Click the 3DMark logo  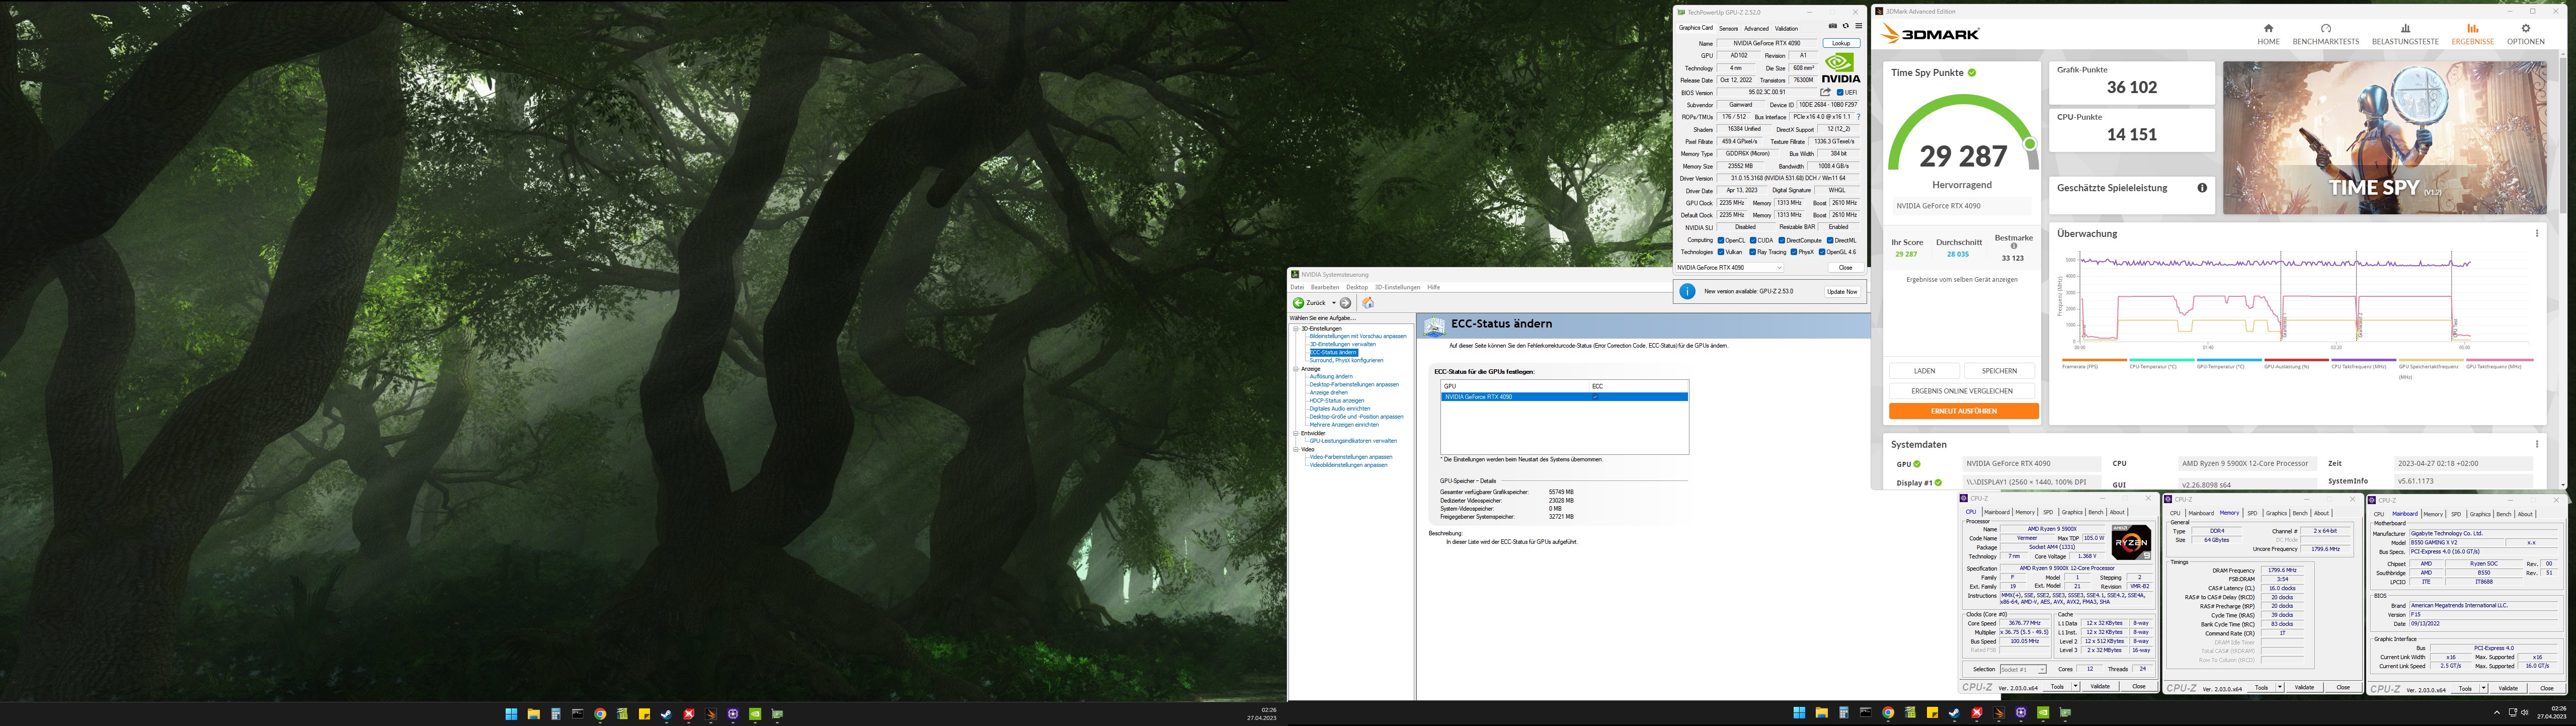[x=1930, y=34]
